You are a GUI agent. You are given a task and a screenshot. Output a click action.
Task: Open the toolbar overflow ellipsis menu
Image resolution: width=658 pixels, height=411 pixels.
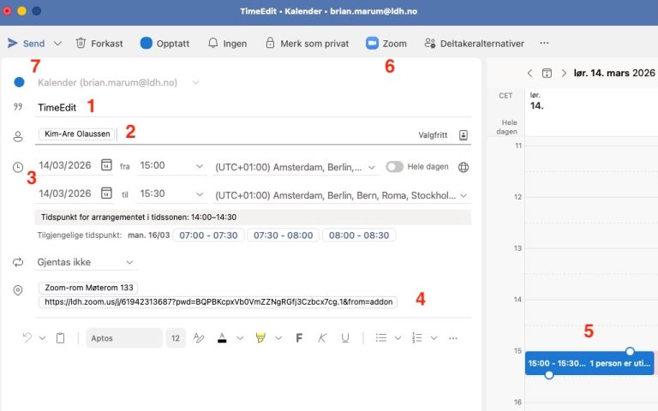point(544,43)
